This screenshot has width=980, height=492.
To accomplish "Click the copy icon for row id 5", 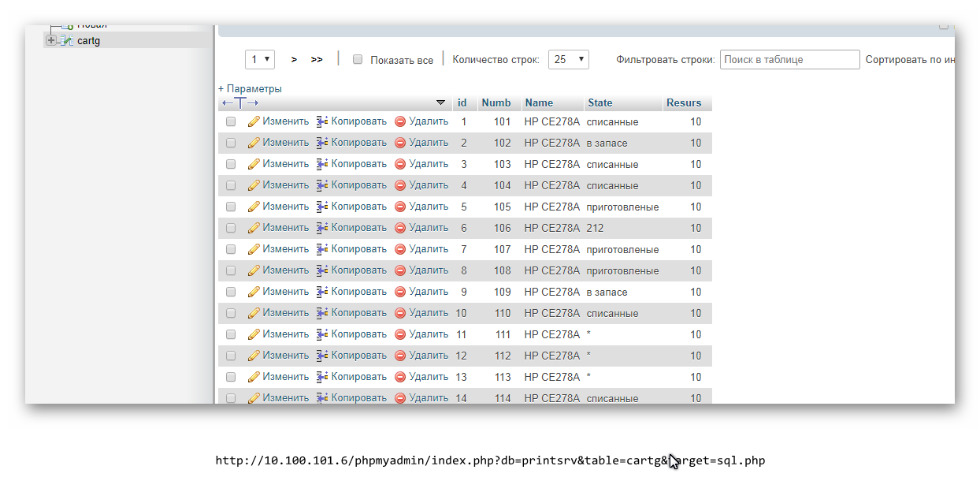I will pos(322,207).
